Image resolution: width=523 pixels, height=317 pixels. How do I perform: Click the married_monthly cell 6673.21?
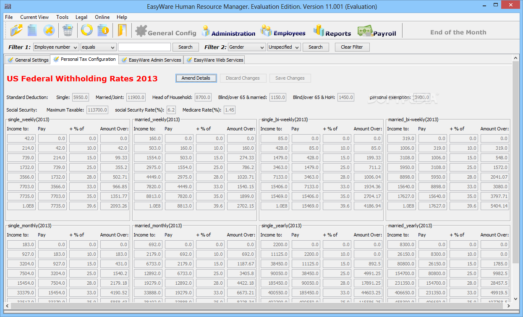pyautogui.click(x=241, y=293)
